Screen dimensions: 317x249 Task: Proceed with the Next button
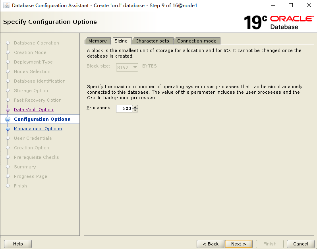pyautogui.click(x=239, y=244)
